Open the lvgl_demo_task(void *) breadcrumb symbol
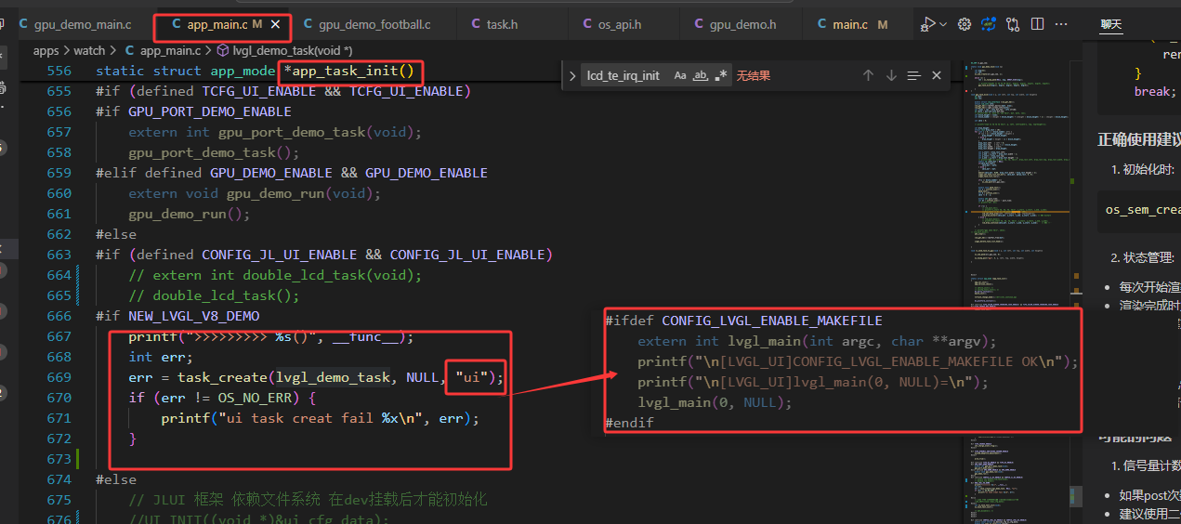The height and width of the screenshot is (524, 1181). 284,50
